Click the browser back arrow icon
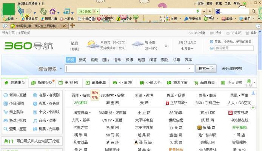Viewport: 262px width, 151px height. 21,11
